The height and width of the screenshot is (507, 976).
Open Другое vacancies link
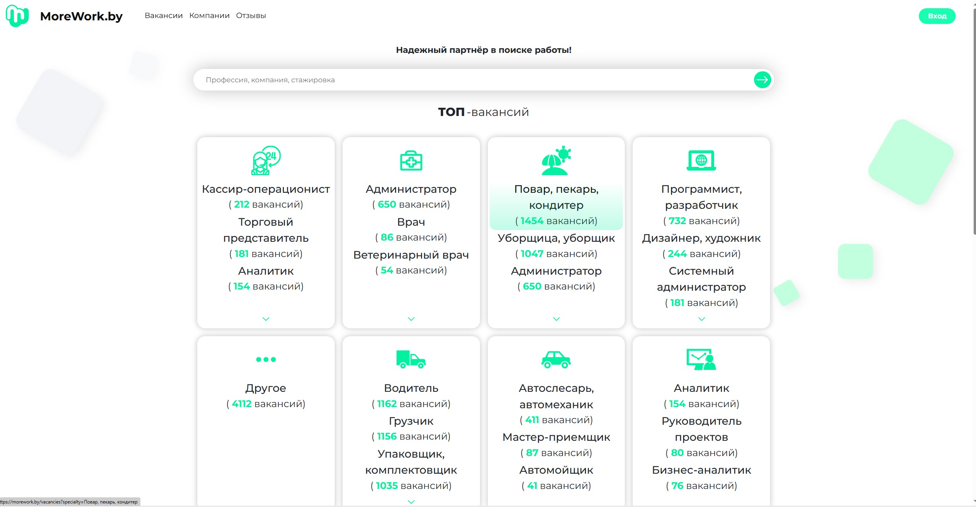tap(266, 388)
